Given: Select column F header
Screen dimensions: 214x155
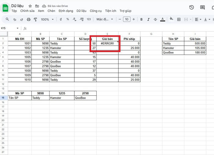Looking at the screenshot, I should click(129, 34).
